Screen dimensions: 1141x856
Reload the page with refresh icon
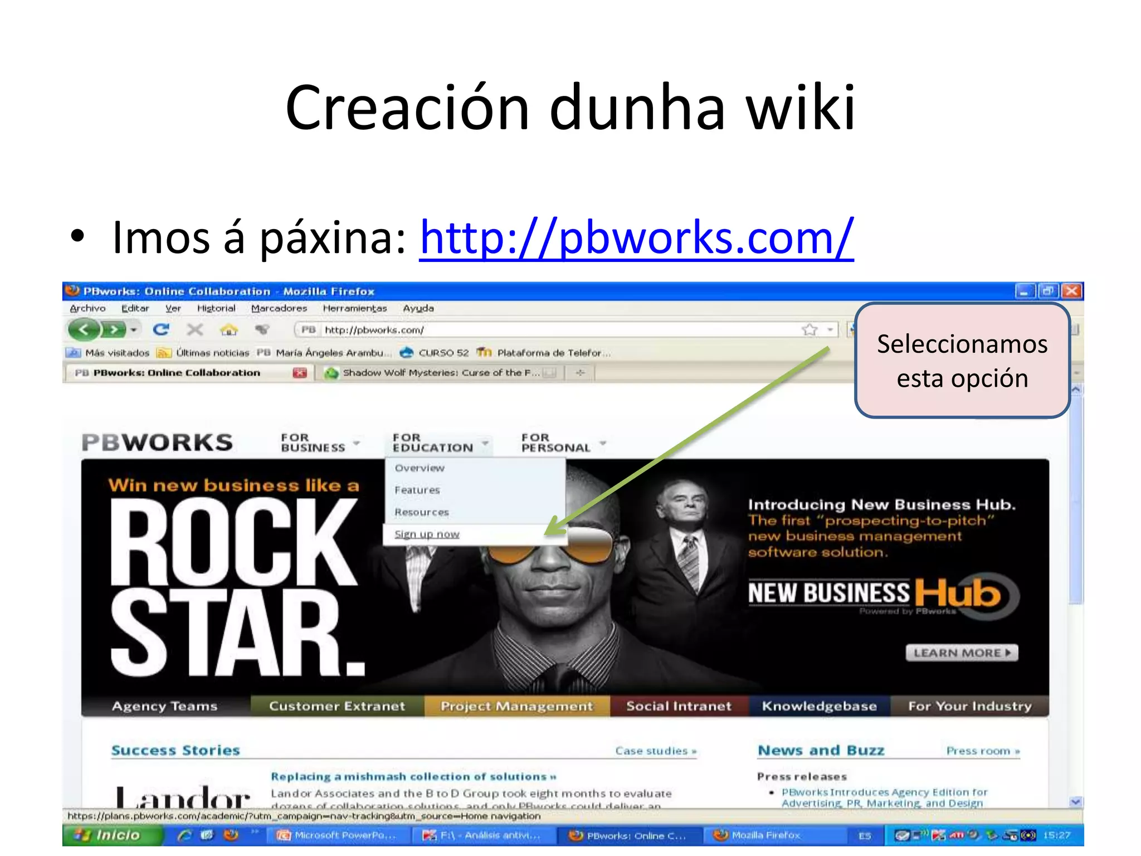tap(161, 330)
